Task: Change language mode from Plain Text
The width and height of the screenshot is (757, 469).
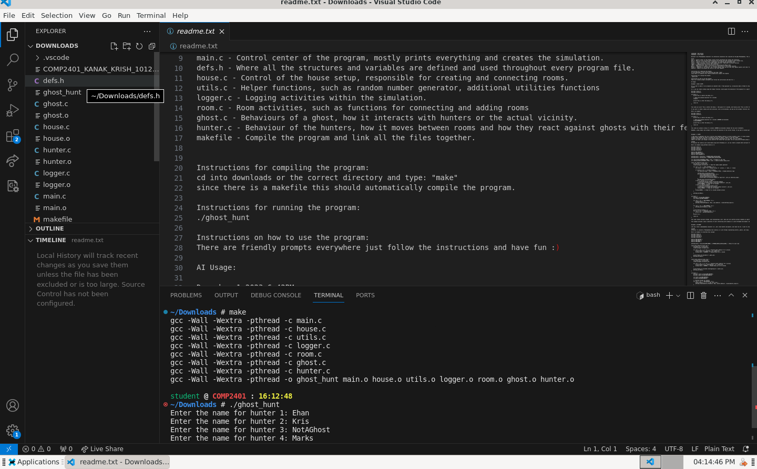Action: pyautogui.click(x=719, y=449)
